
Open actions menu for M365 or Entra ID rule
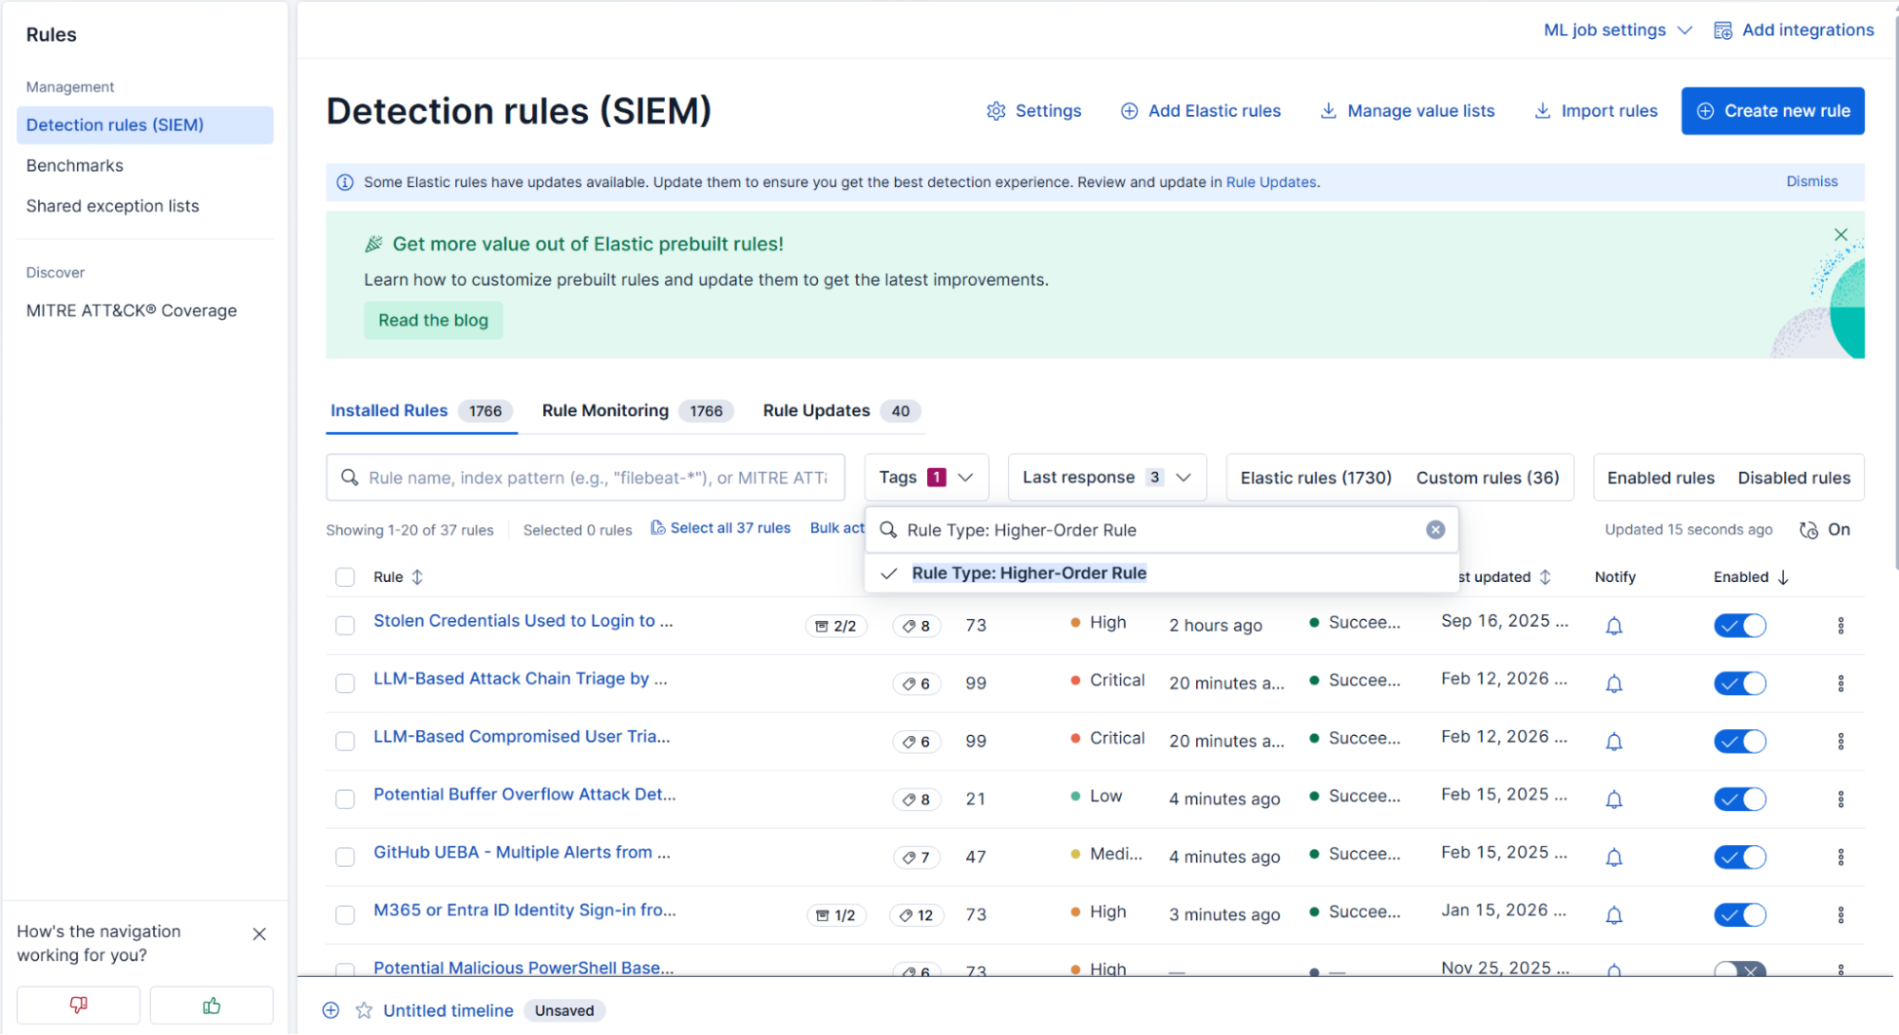click(1840, 915)
